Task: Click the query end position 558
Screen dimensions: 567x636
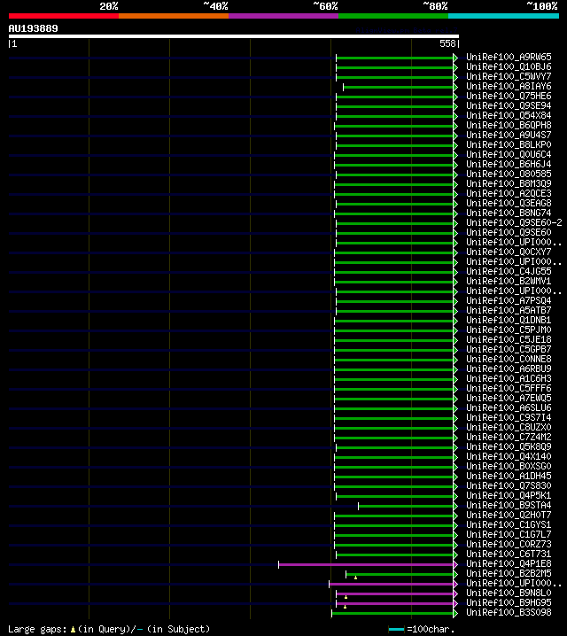Action: [447, 43]
